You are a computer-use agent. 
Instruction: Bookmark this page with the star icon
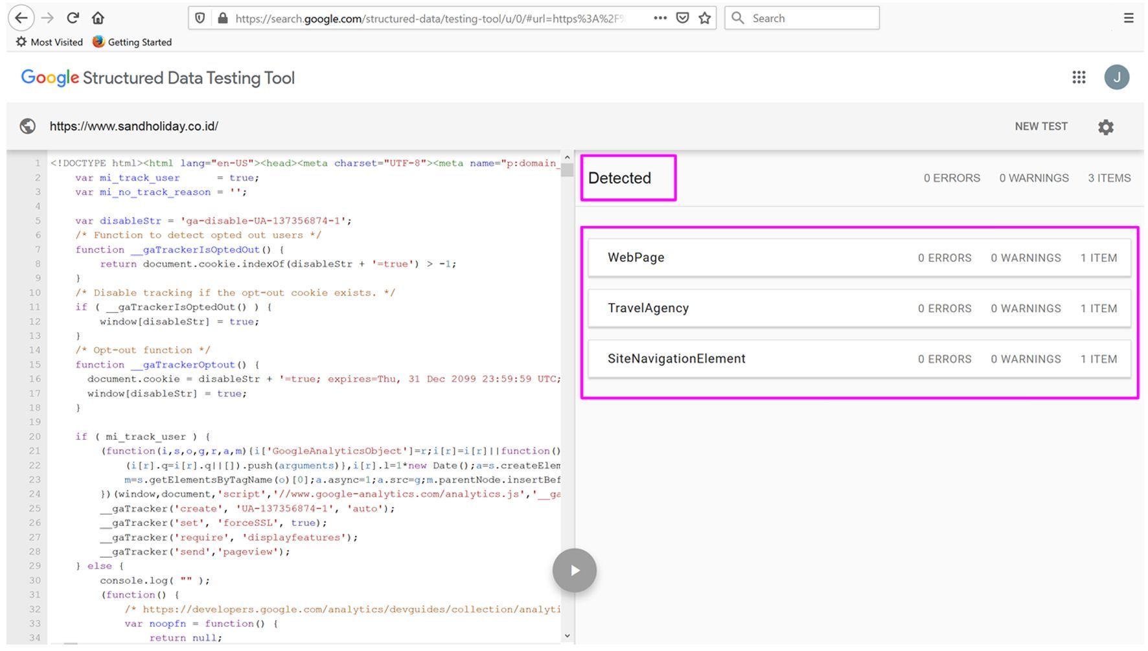point(705,18)
